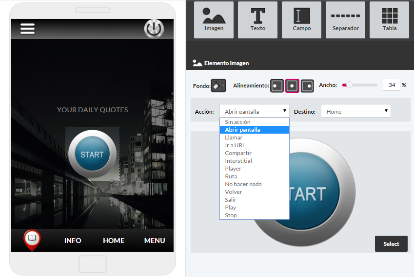Choose Compartir option
The height and width of the screenshot is (277, 414).
tap(255, 153)
